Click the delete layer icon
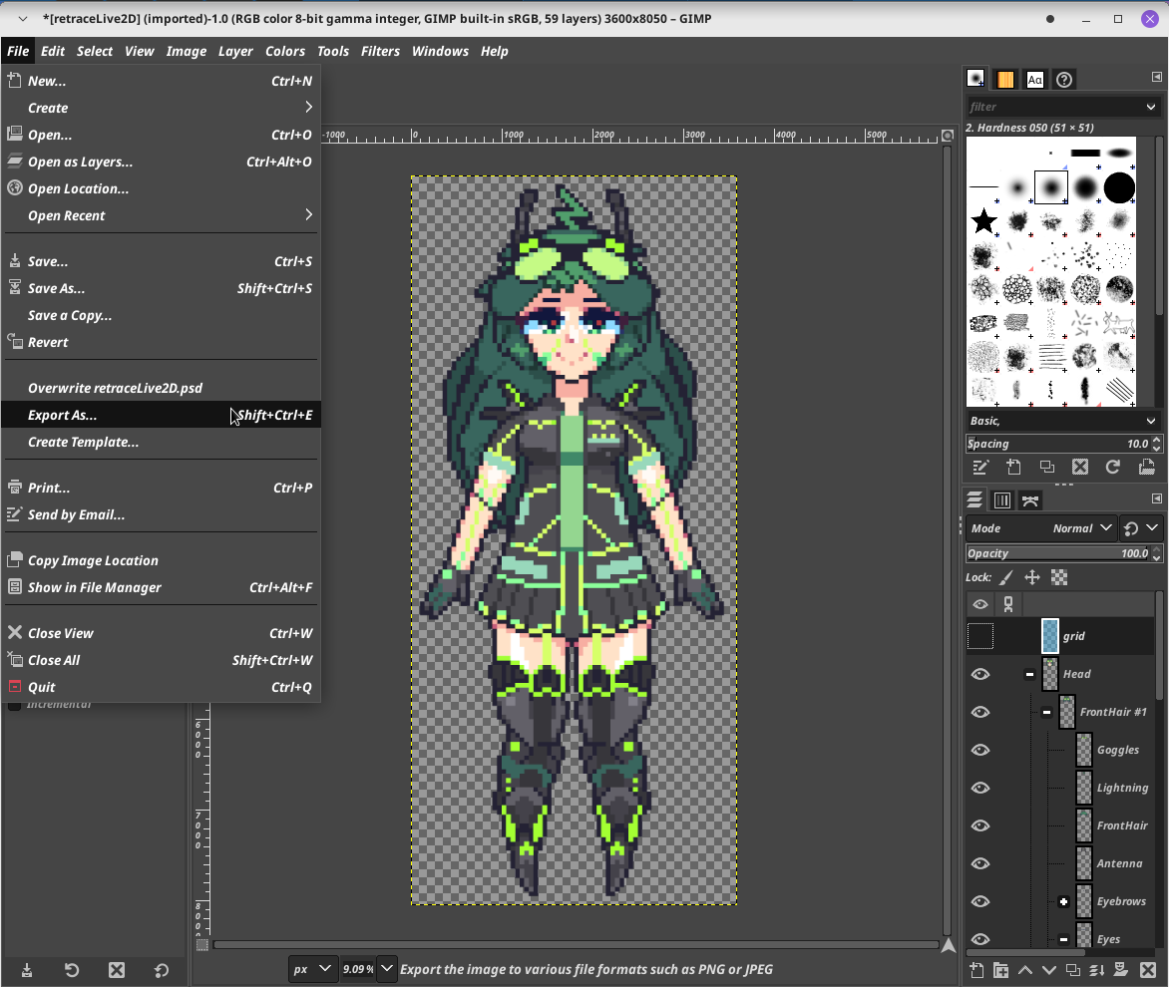The image size is (1169, 987). [x=1147, y=970]
